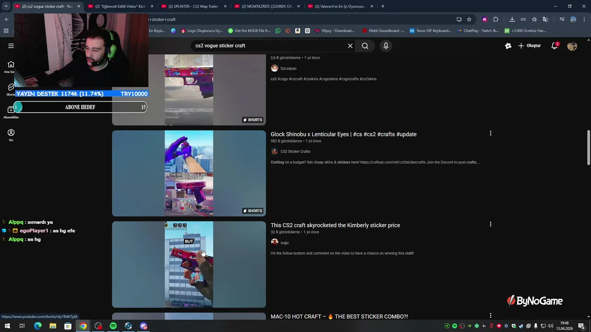Screen dimensions: 591x332
Task: Open Windows notification center
Action: tap(581, 326)
